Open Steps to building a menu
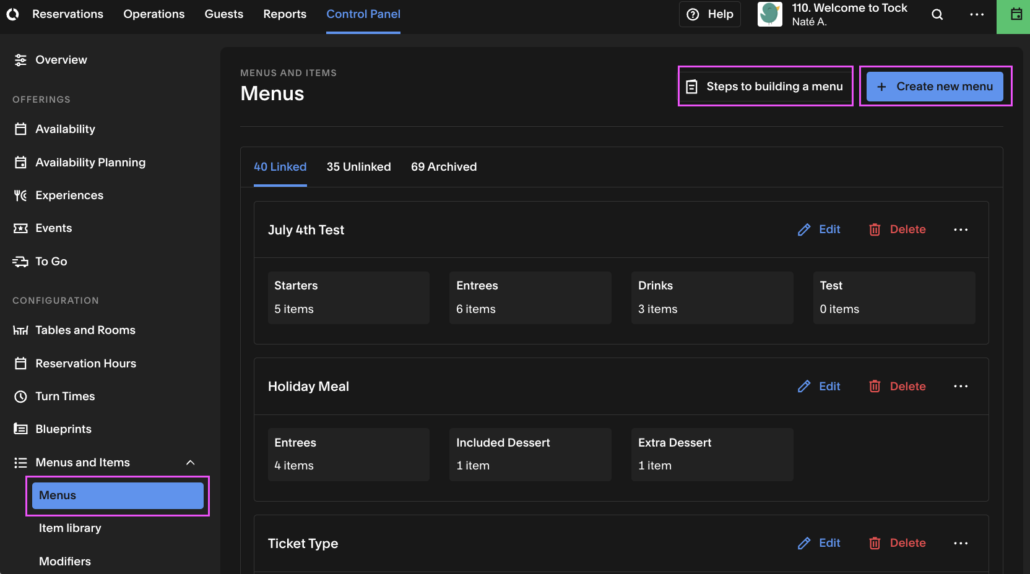The image size is (1030, 574). [x=765, y=87]
